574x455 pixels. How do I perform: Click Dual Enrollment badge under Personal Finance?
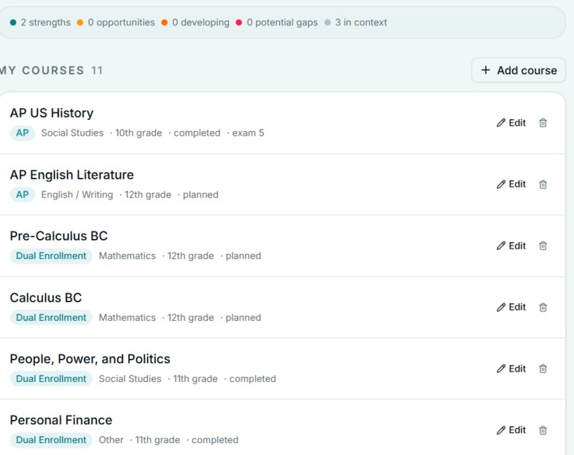pyautogui.click(x=51, y=440)
